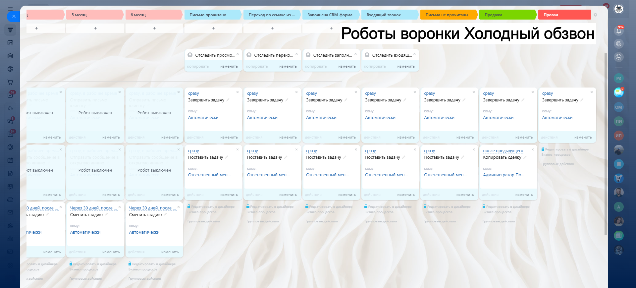Open notifications bell in right sidebar

(x=618, y=31)
